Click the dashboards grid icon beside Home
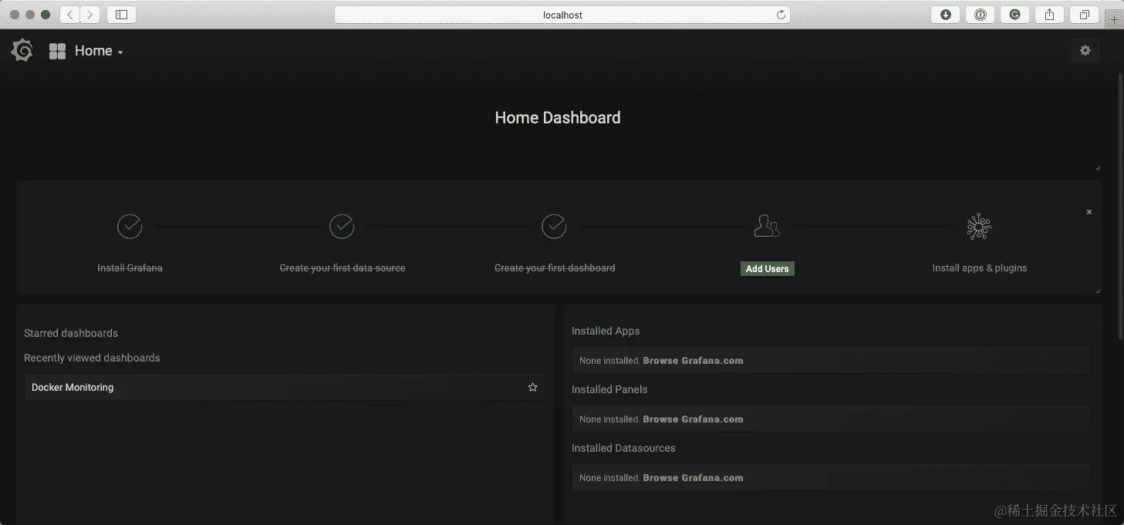 57,52
